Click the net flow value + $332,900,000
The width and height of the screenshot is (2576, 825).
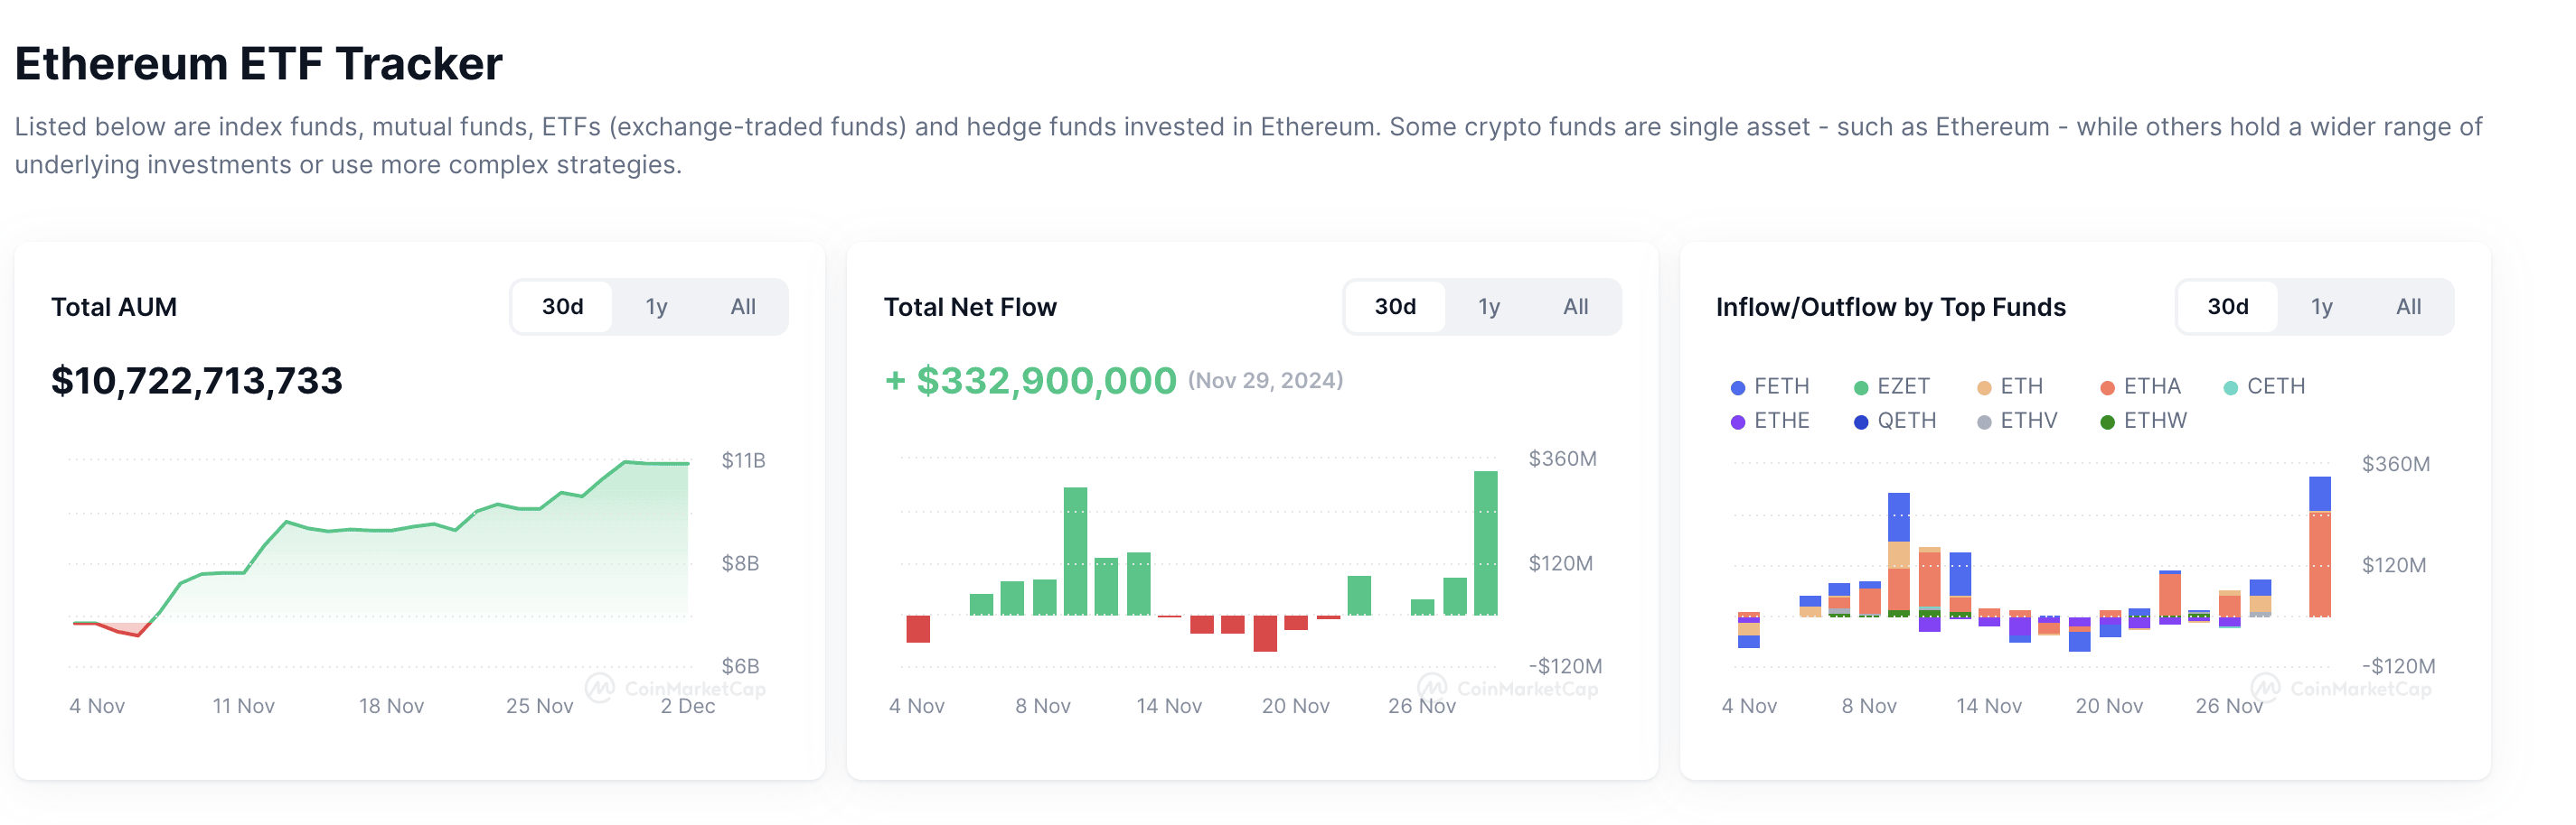[x=1031, y=381]
